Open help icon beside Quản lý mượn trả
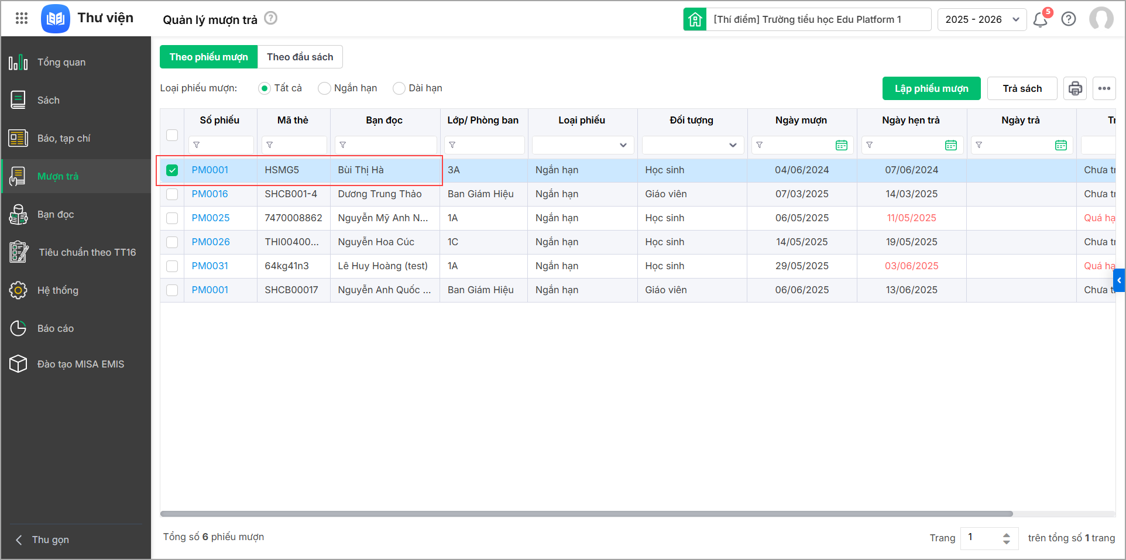The image size is (1126, 560). click(x=270, y=18)
